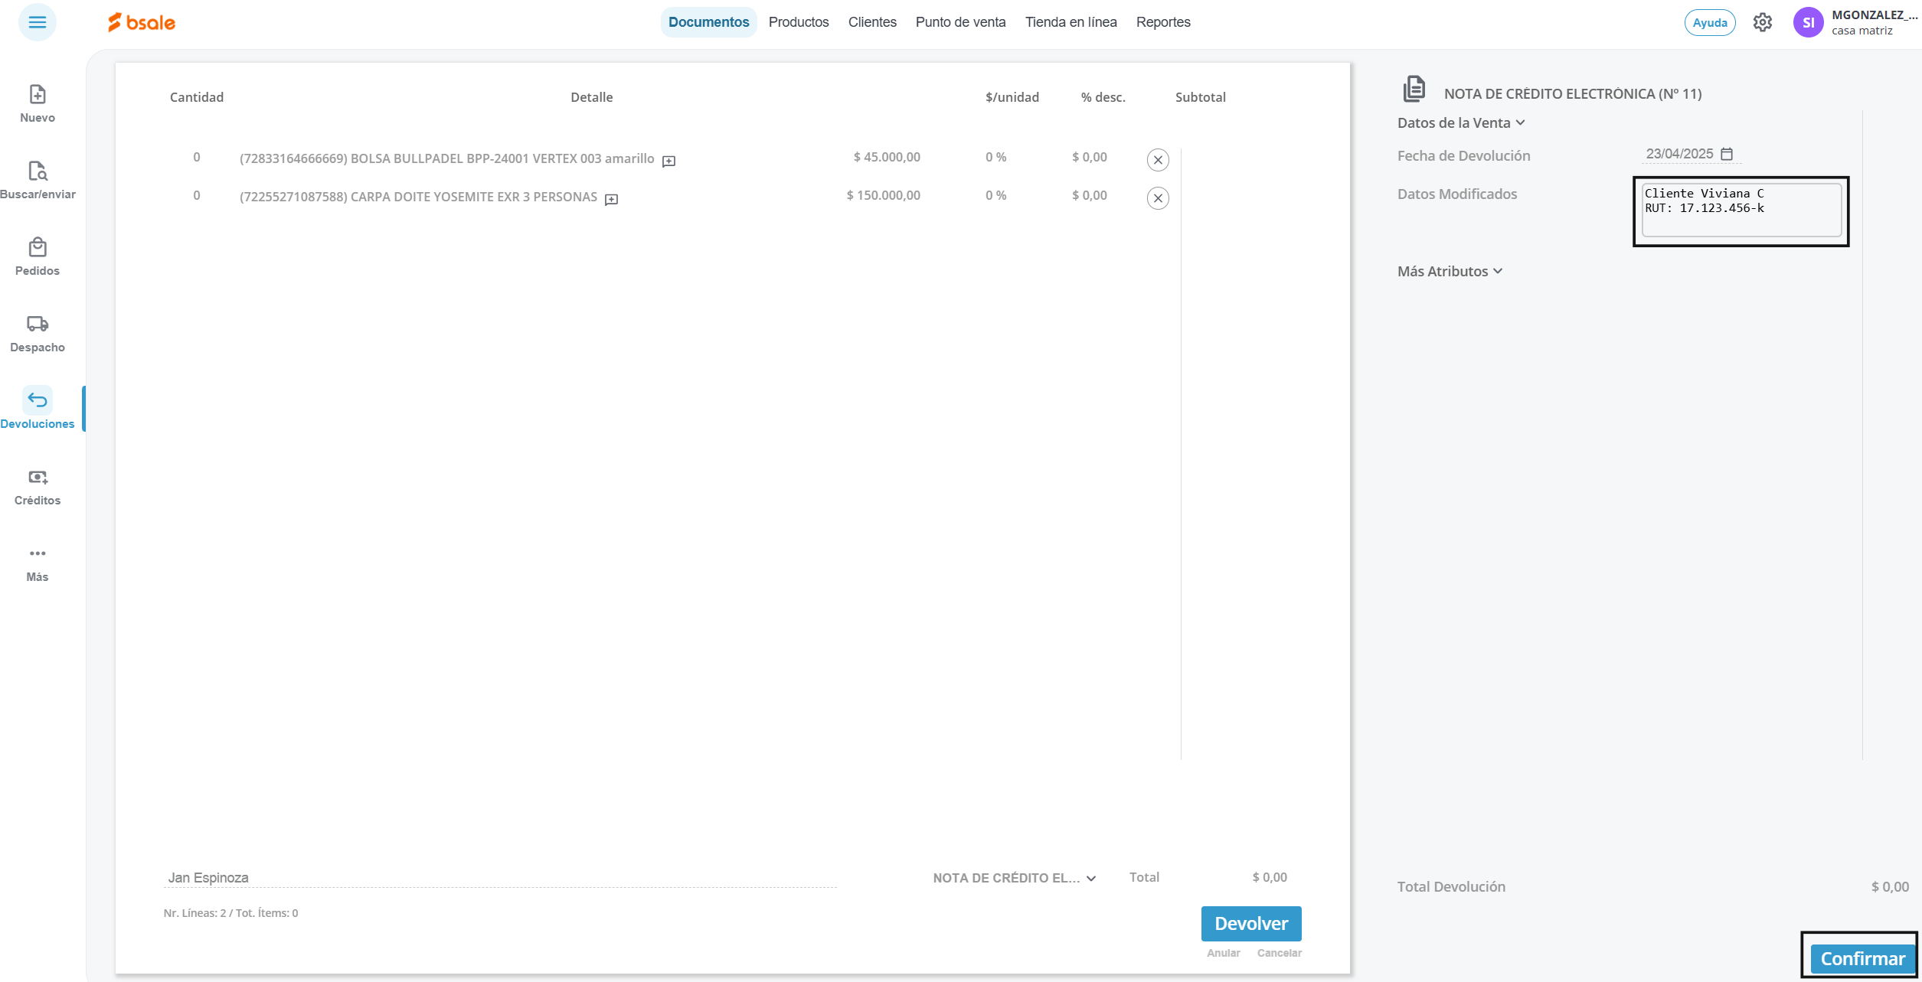Add a comment to the BOLSA BULLPADEL line
Screen dimensions: 1922x982
pyautogui.click(x=668, y=161)
